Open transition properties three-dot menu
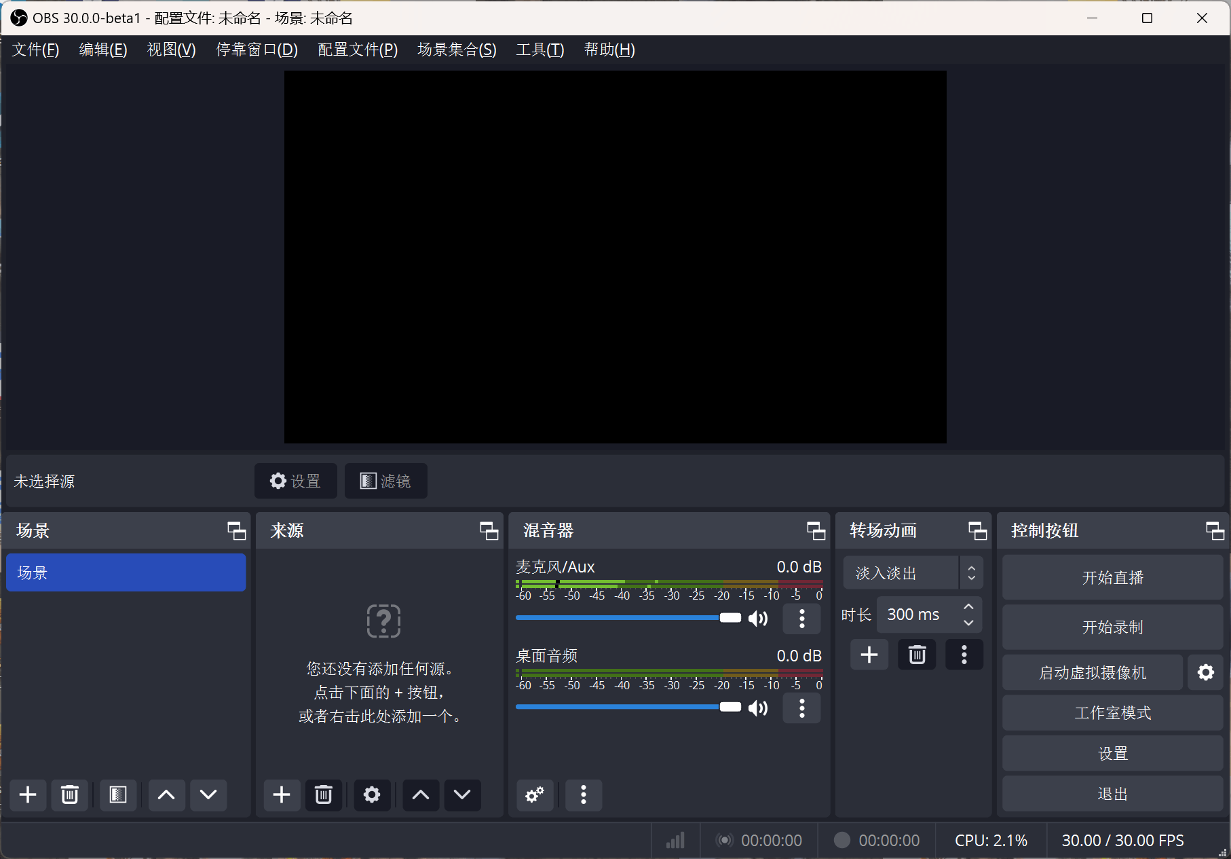 [964, 655]
